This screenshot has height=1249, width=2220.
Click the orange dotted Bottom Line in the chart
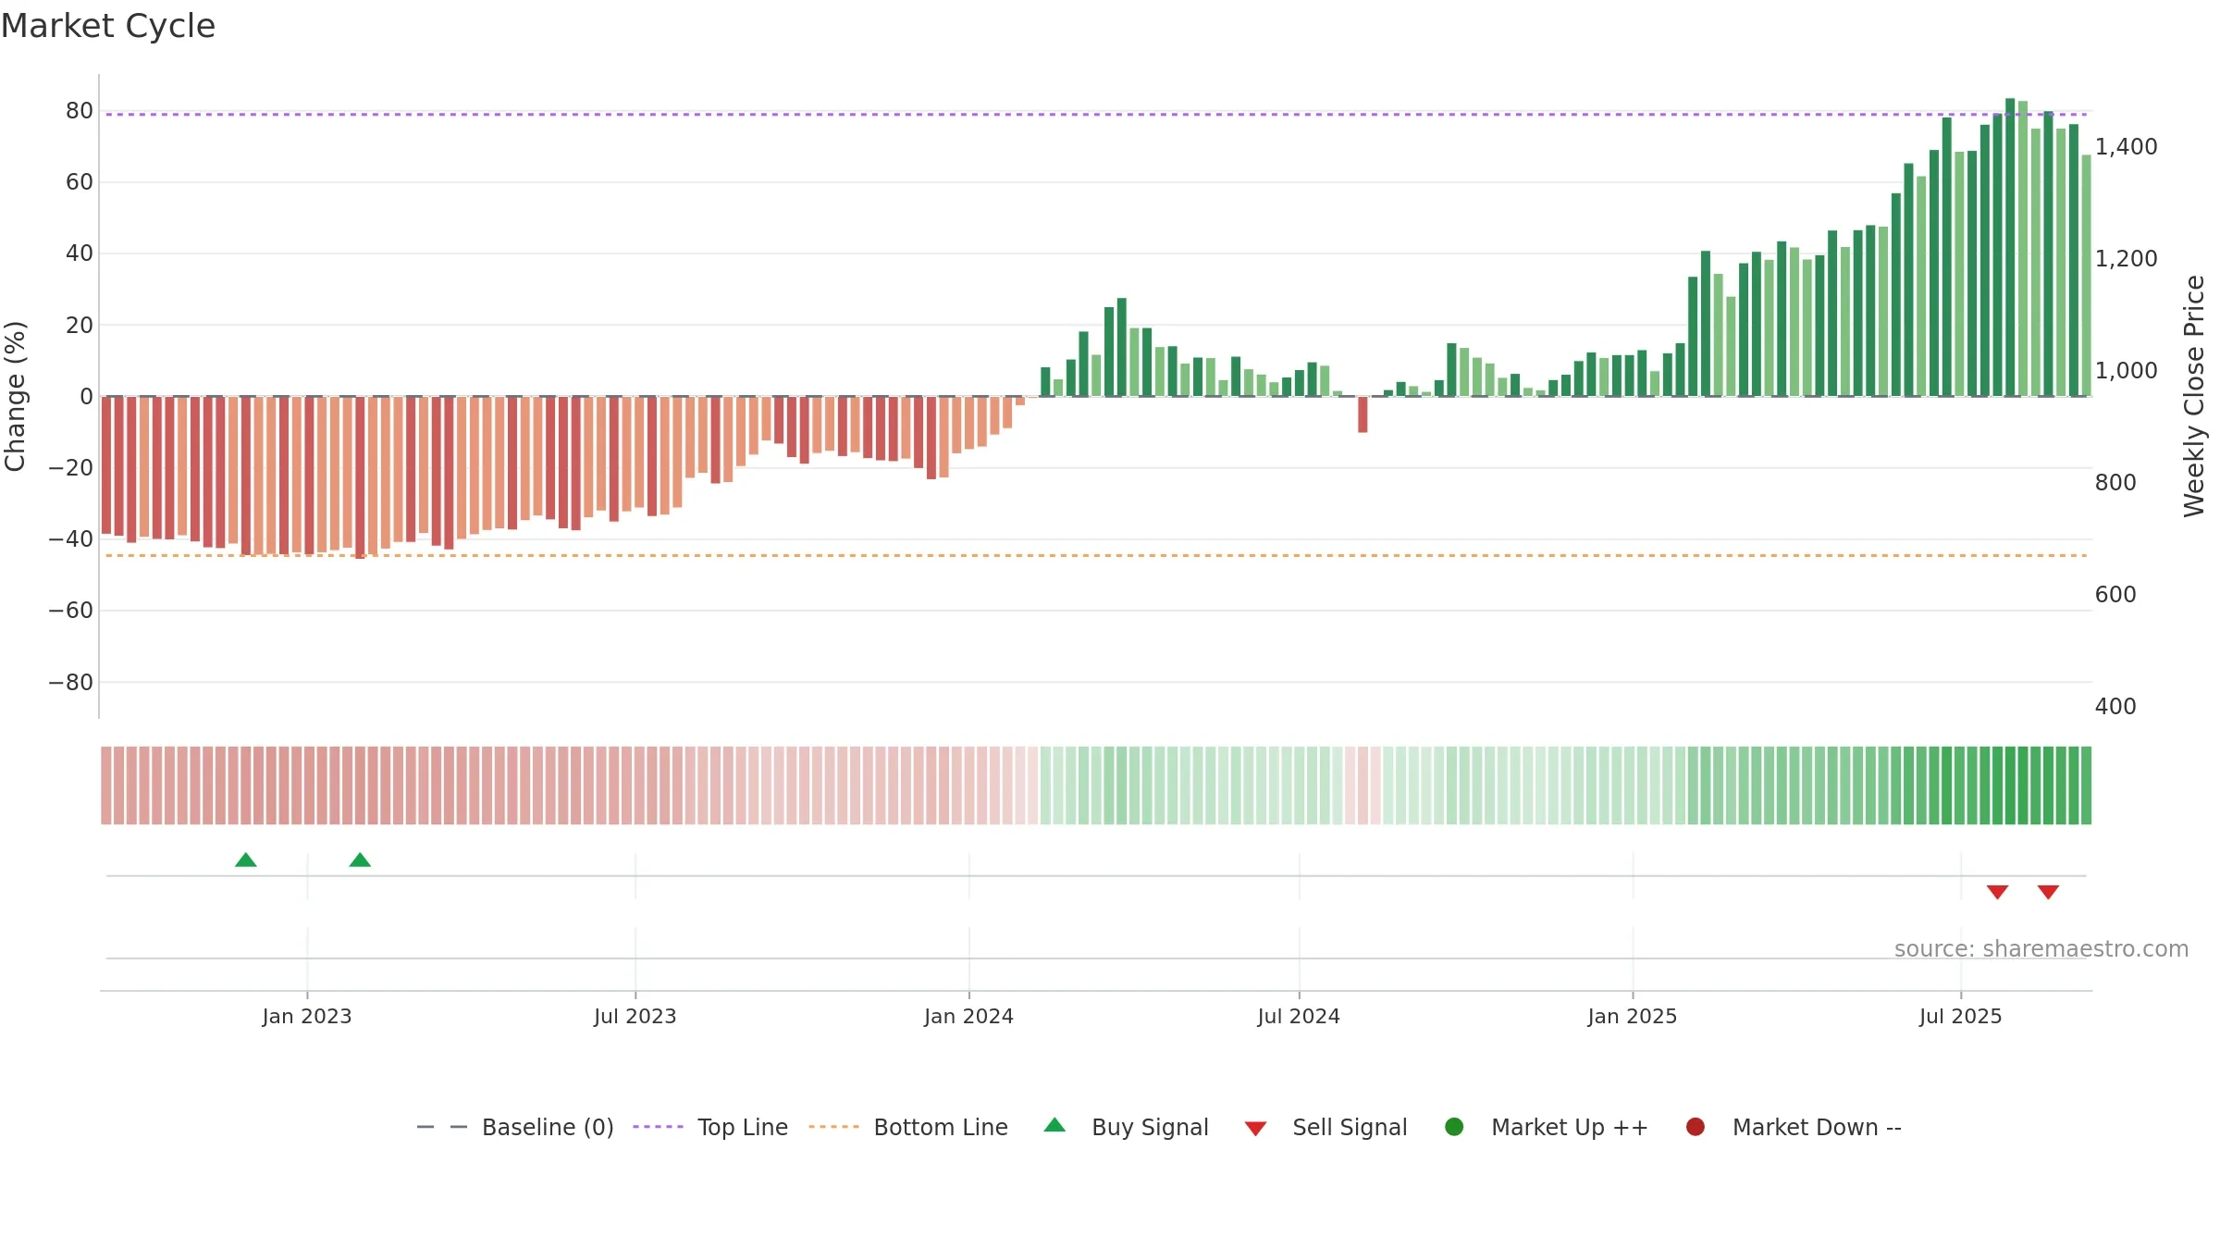[1096, 556]
